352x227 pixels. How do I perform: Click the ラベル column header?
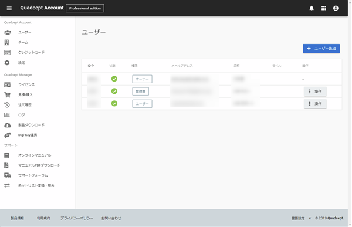pyautogui.click(x=277, y=66)
